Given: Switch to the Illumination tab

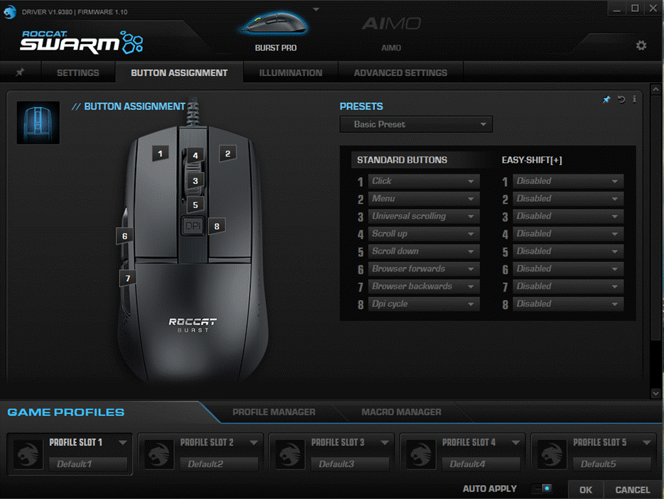Looking at the screenshot, I should (290, 73).
